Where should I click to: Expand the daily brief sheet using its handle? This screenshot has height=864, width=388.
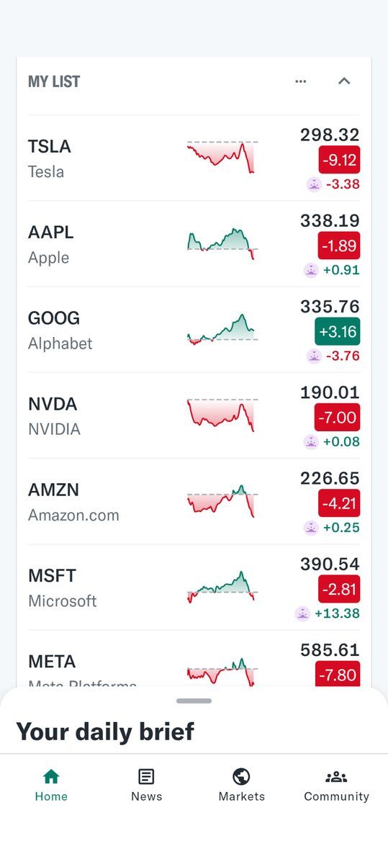tap(194, 701)
